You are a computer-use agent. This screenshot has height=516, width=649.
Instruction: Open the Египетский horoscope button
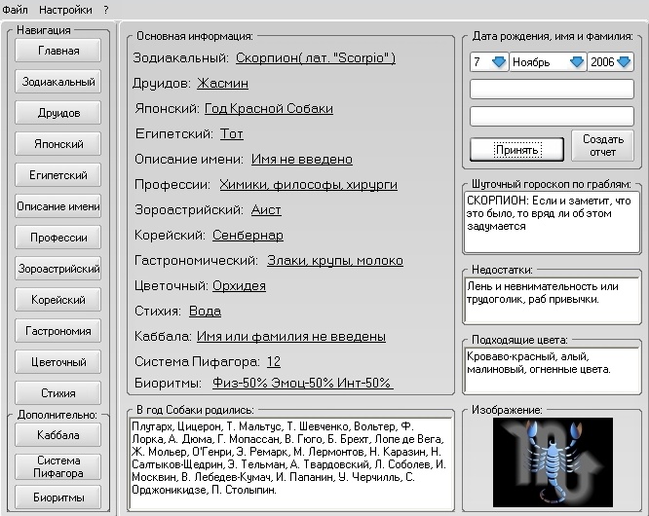pyautogui.click(x=57, y=175)
